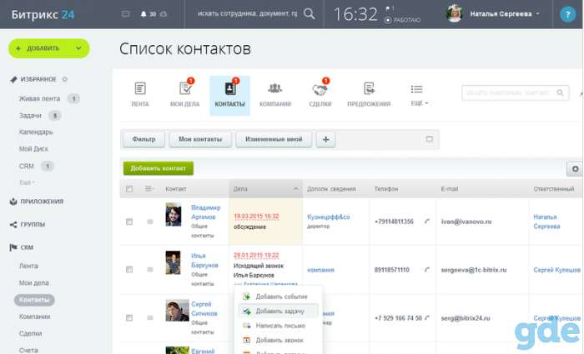Open the Владимир Артемов contact link
The image size is (584, 354).
[x=205, y=212]
